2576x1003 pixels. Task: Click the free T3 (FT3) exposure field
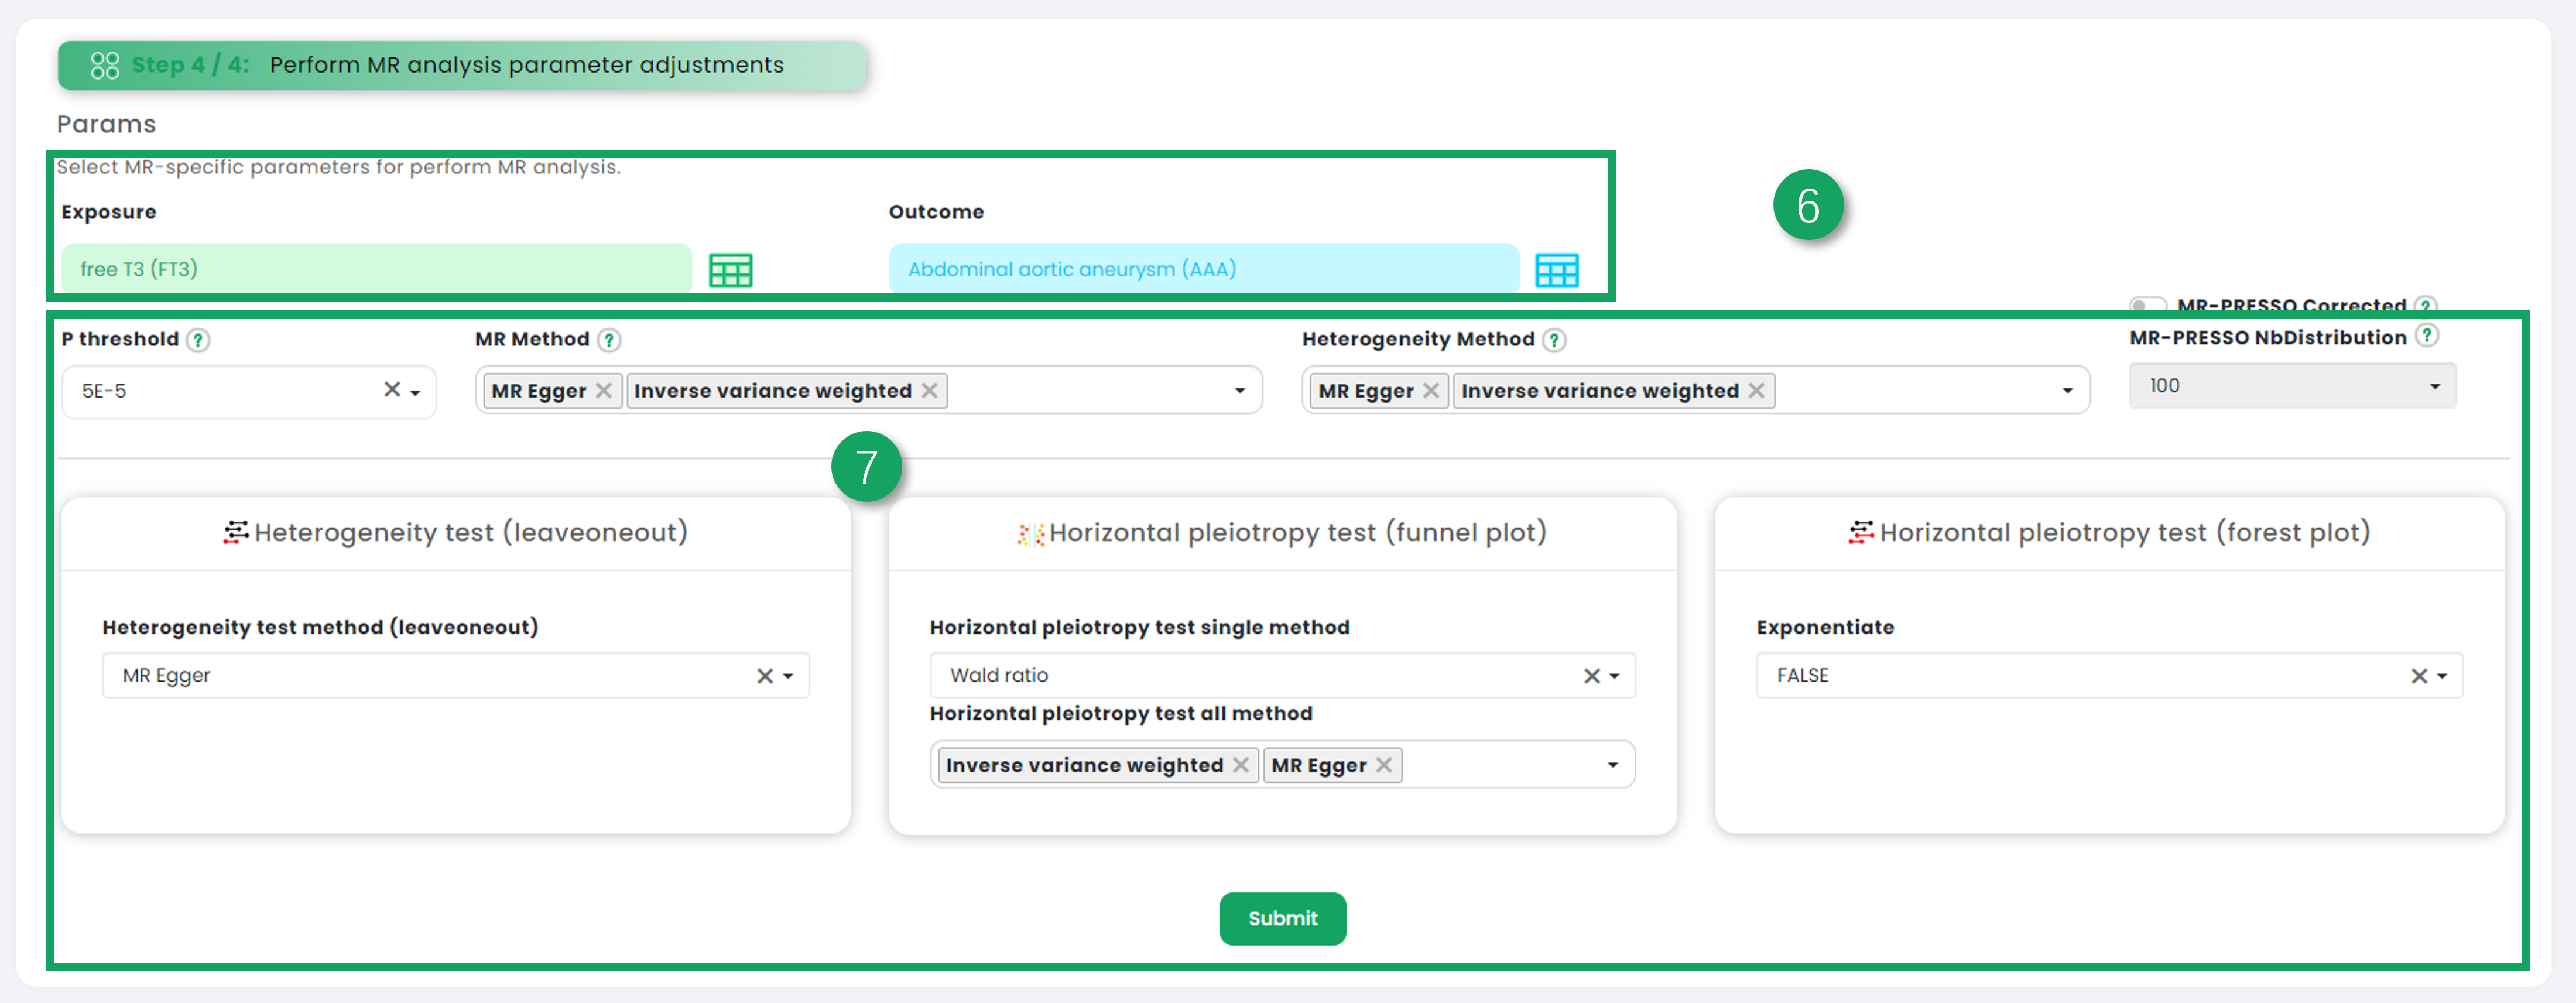point(376,269)
